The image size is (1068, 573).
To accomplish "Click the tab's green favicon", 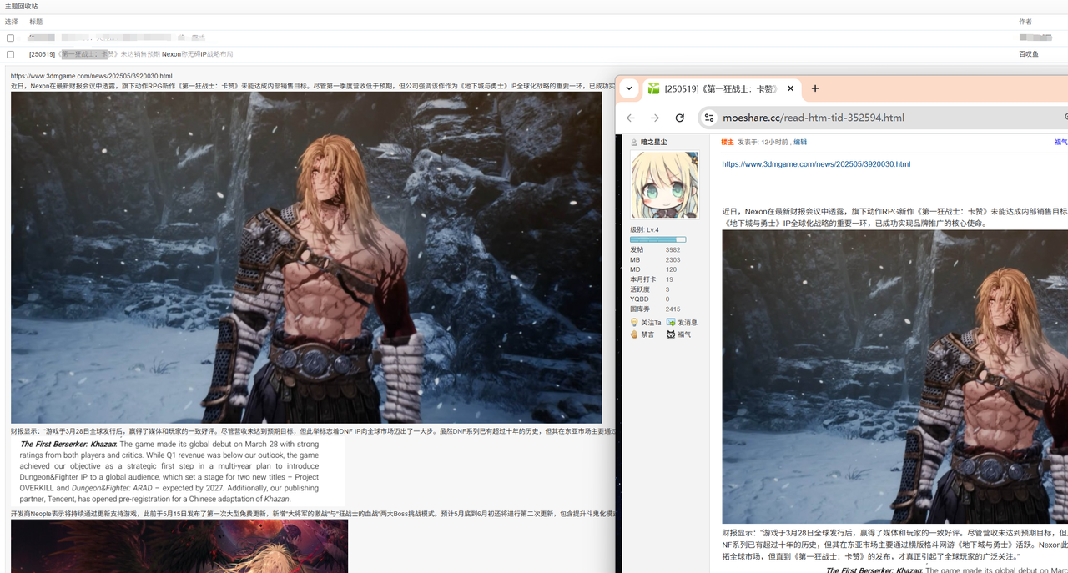I will (654, 88).
